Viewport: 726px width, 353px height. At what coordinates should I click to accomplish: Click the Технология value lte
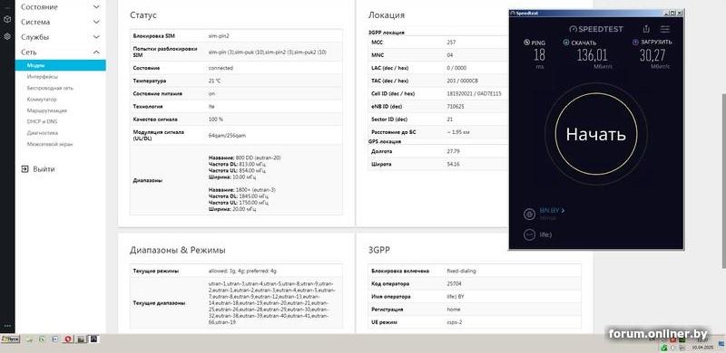[211, 106]
